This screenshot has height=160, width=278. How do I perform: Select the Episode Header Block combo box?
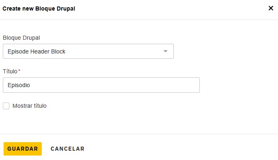click(88, 51)
